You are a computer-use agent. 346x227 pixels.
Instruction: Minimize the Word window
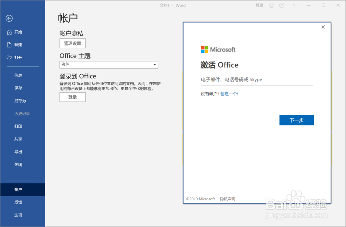tap(309, 5)
